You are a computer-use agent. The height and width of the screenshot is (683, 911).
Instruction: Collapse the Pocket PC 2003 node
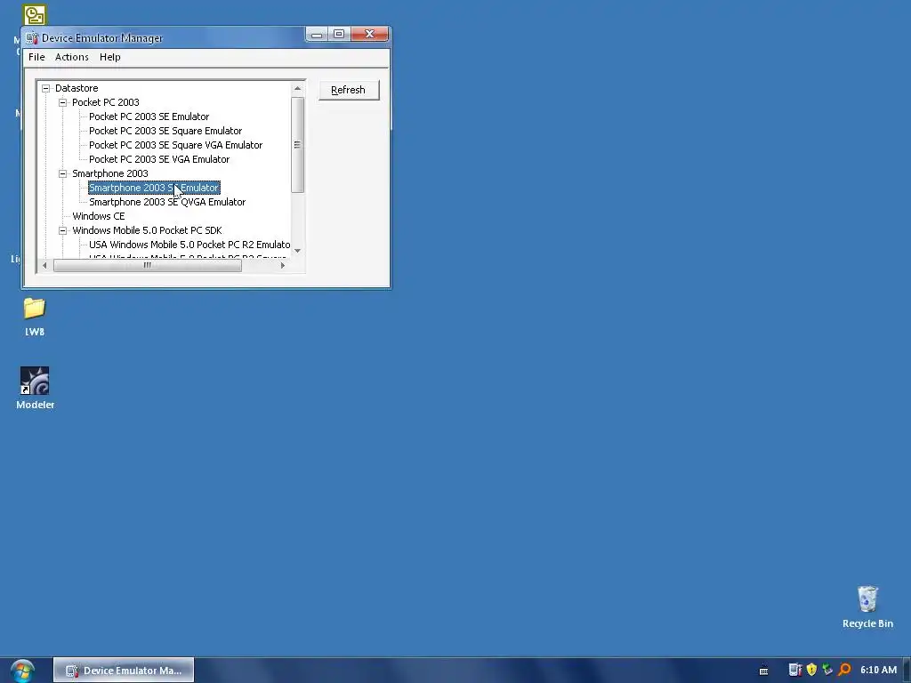coord(63,102)
